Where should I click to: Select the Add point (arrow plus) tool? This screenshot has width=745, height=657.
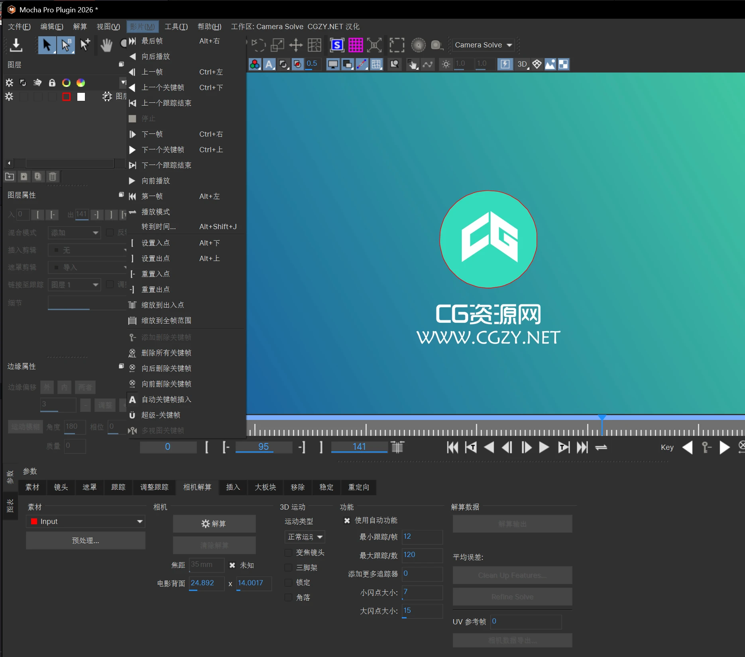(x=85, y=45)
